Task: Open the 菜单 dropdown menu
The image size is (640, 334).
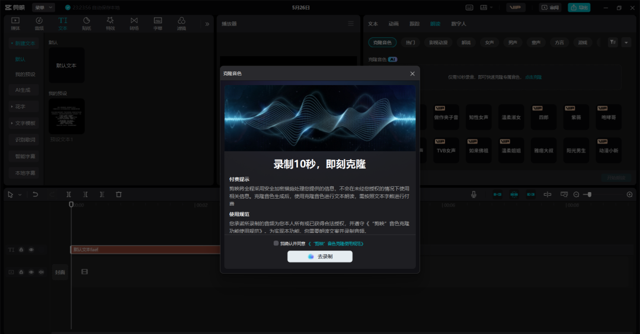Action: (43, 7)
